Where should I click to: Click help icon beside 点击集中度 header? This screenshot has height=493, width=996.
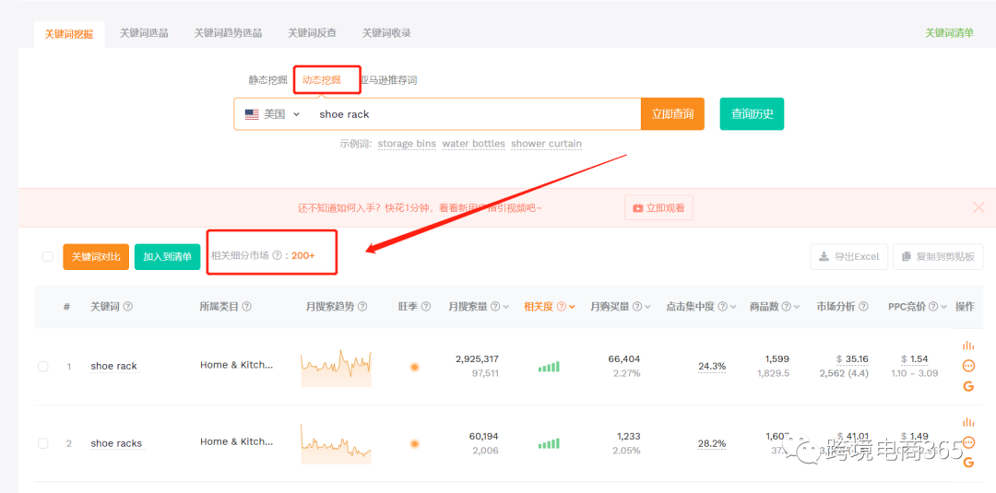(722, 307)
